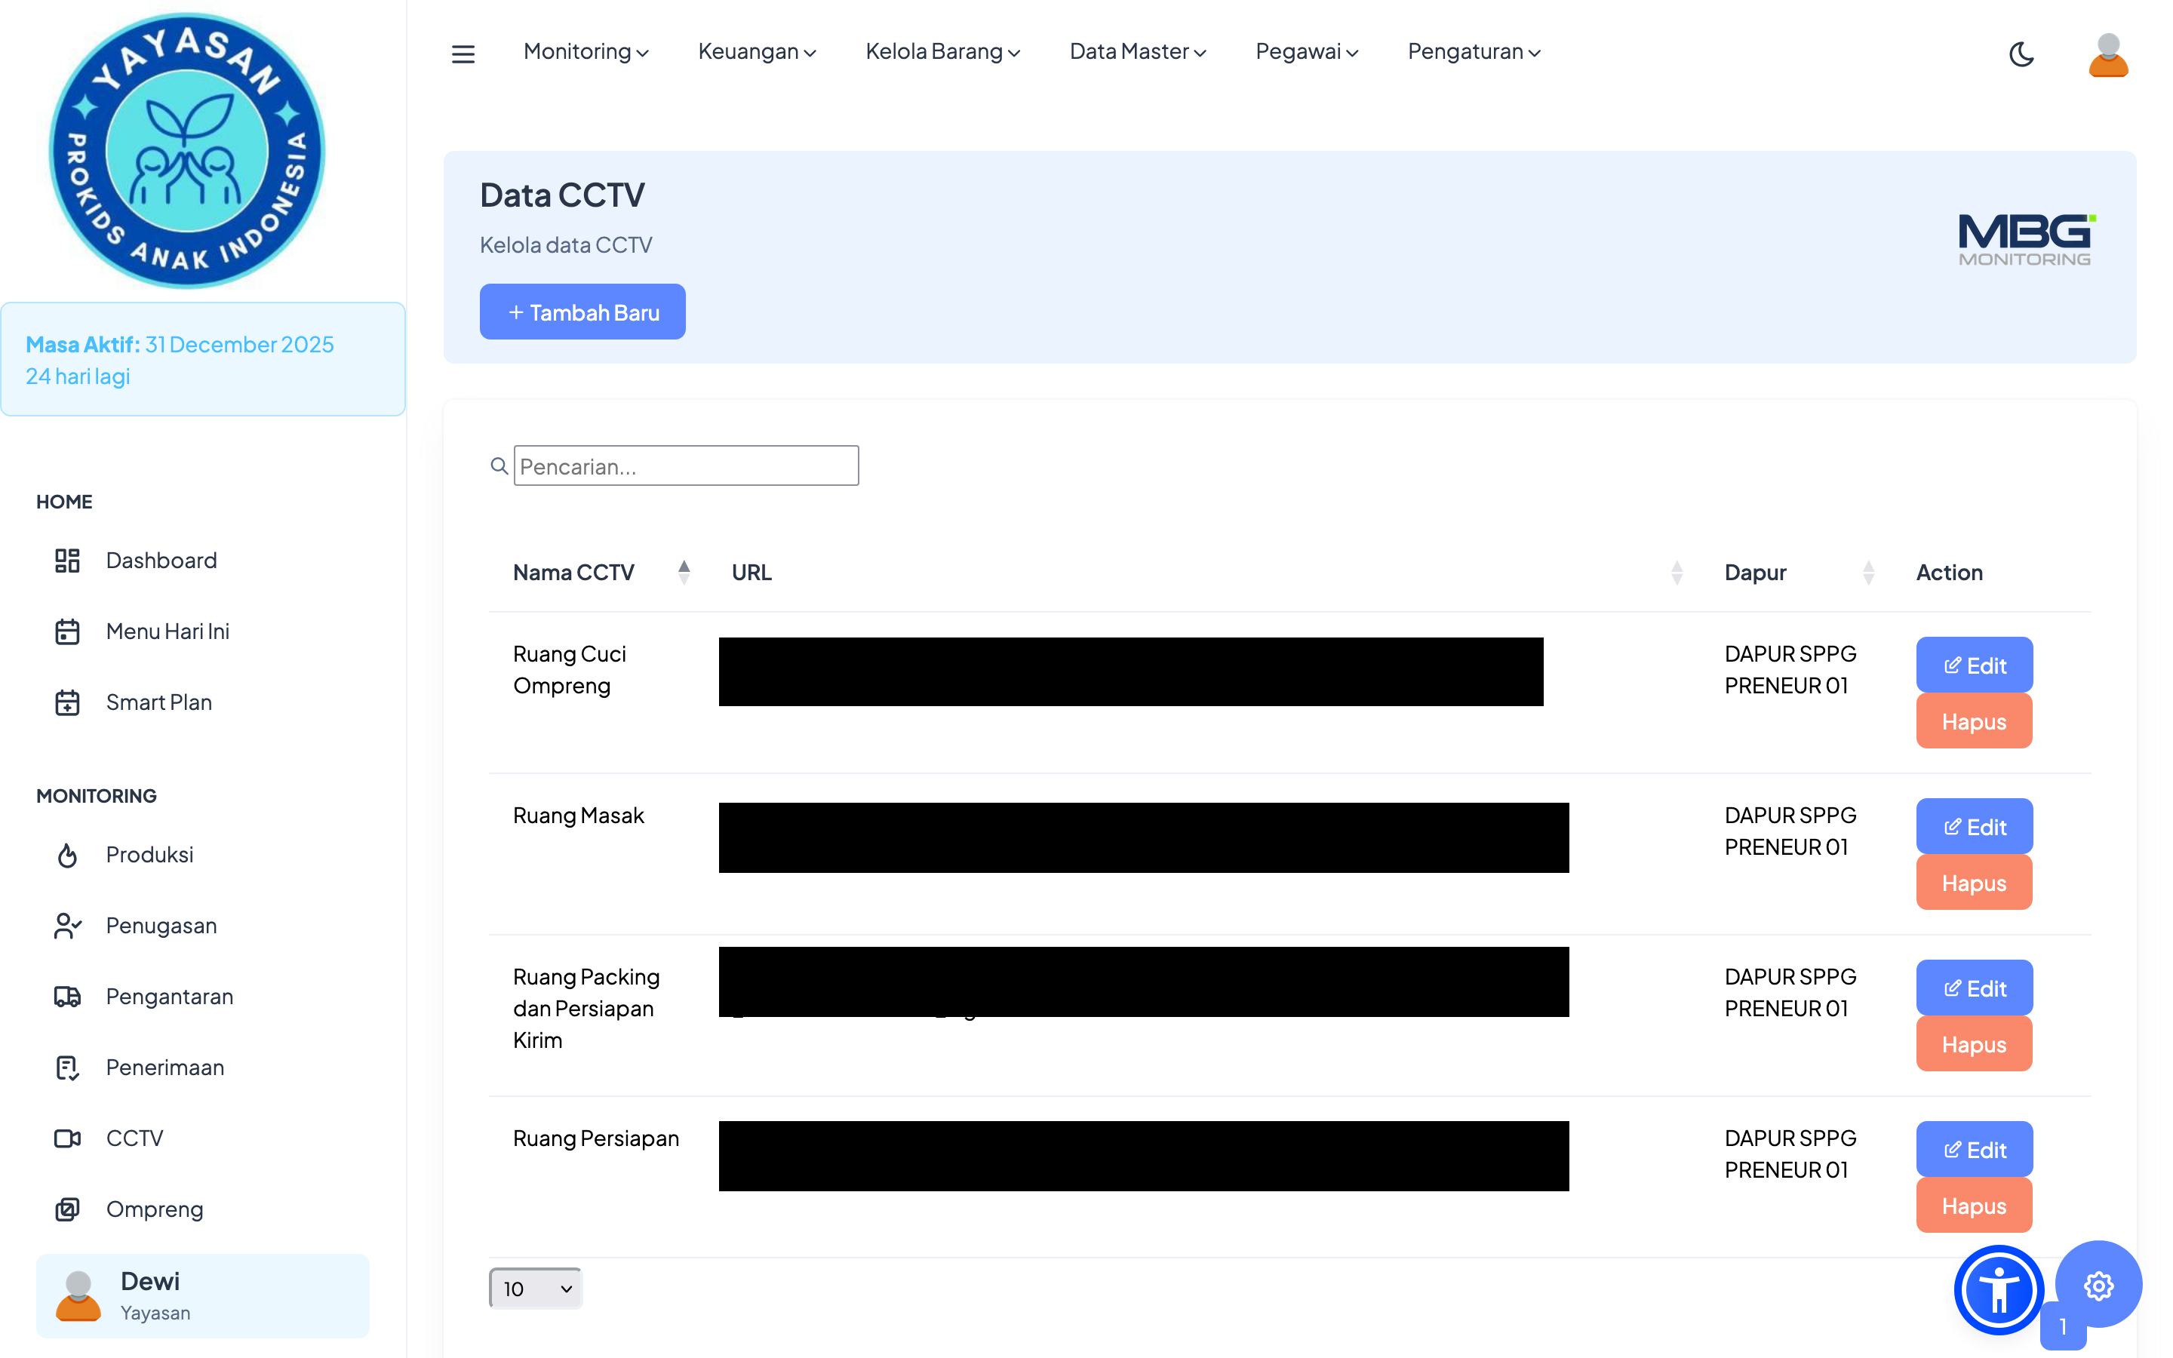Open Penugasan sidebar item
This screenshot has height=1358, width=2173.
pyautogui.click(x=161, y=925)
